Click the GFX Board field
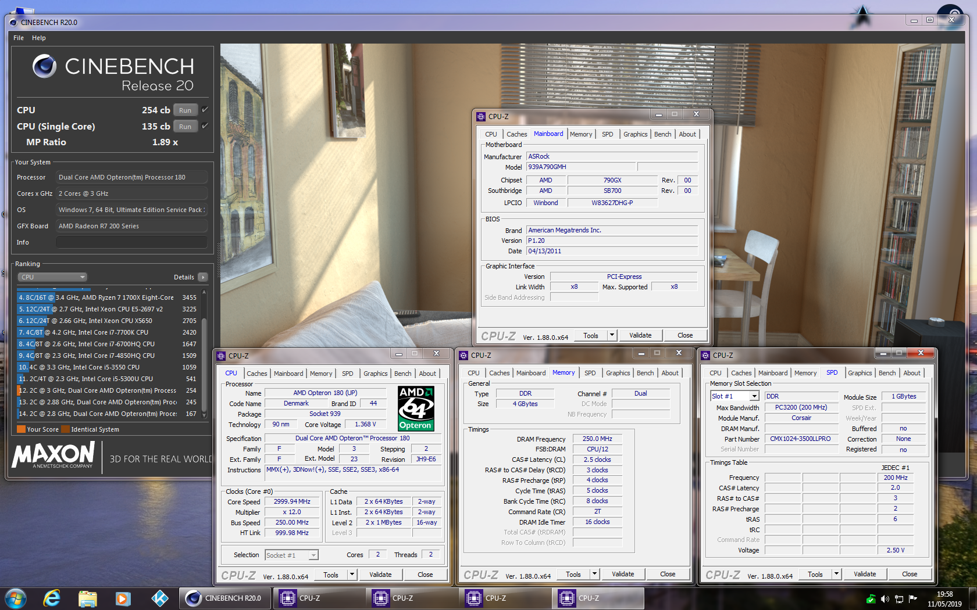977x610 pixels. tap(131, 226)
